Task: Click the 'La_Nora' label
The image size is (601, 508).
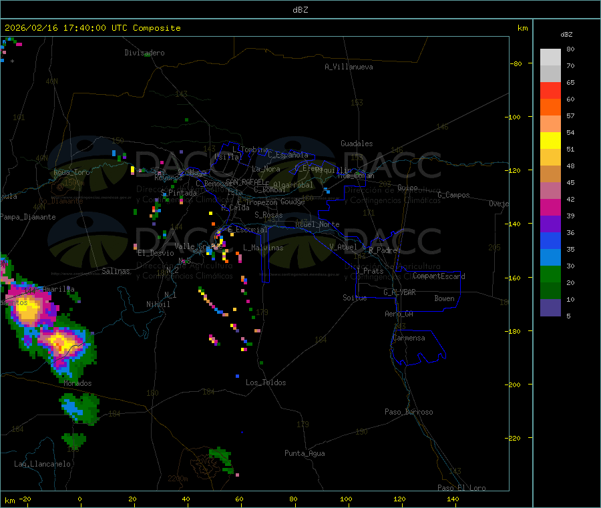Action: click(x=266, y=169)
